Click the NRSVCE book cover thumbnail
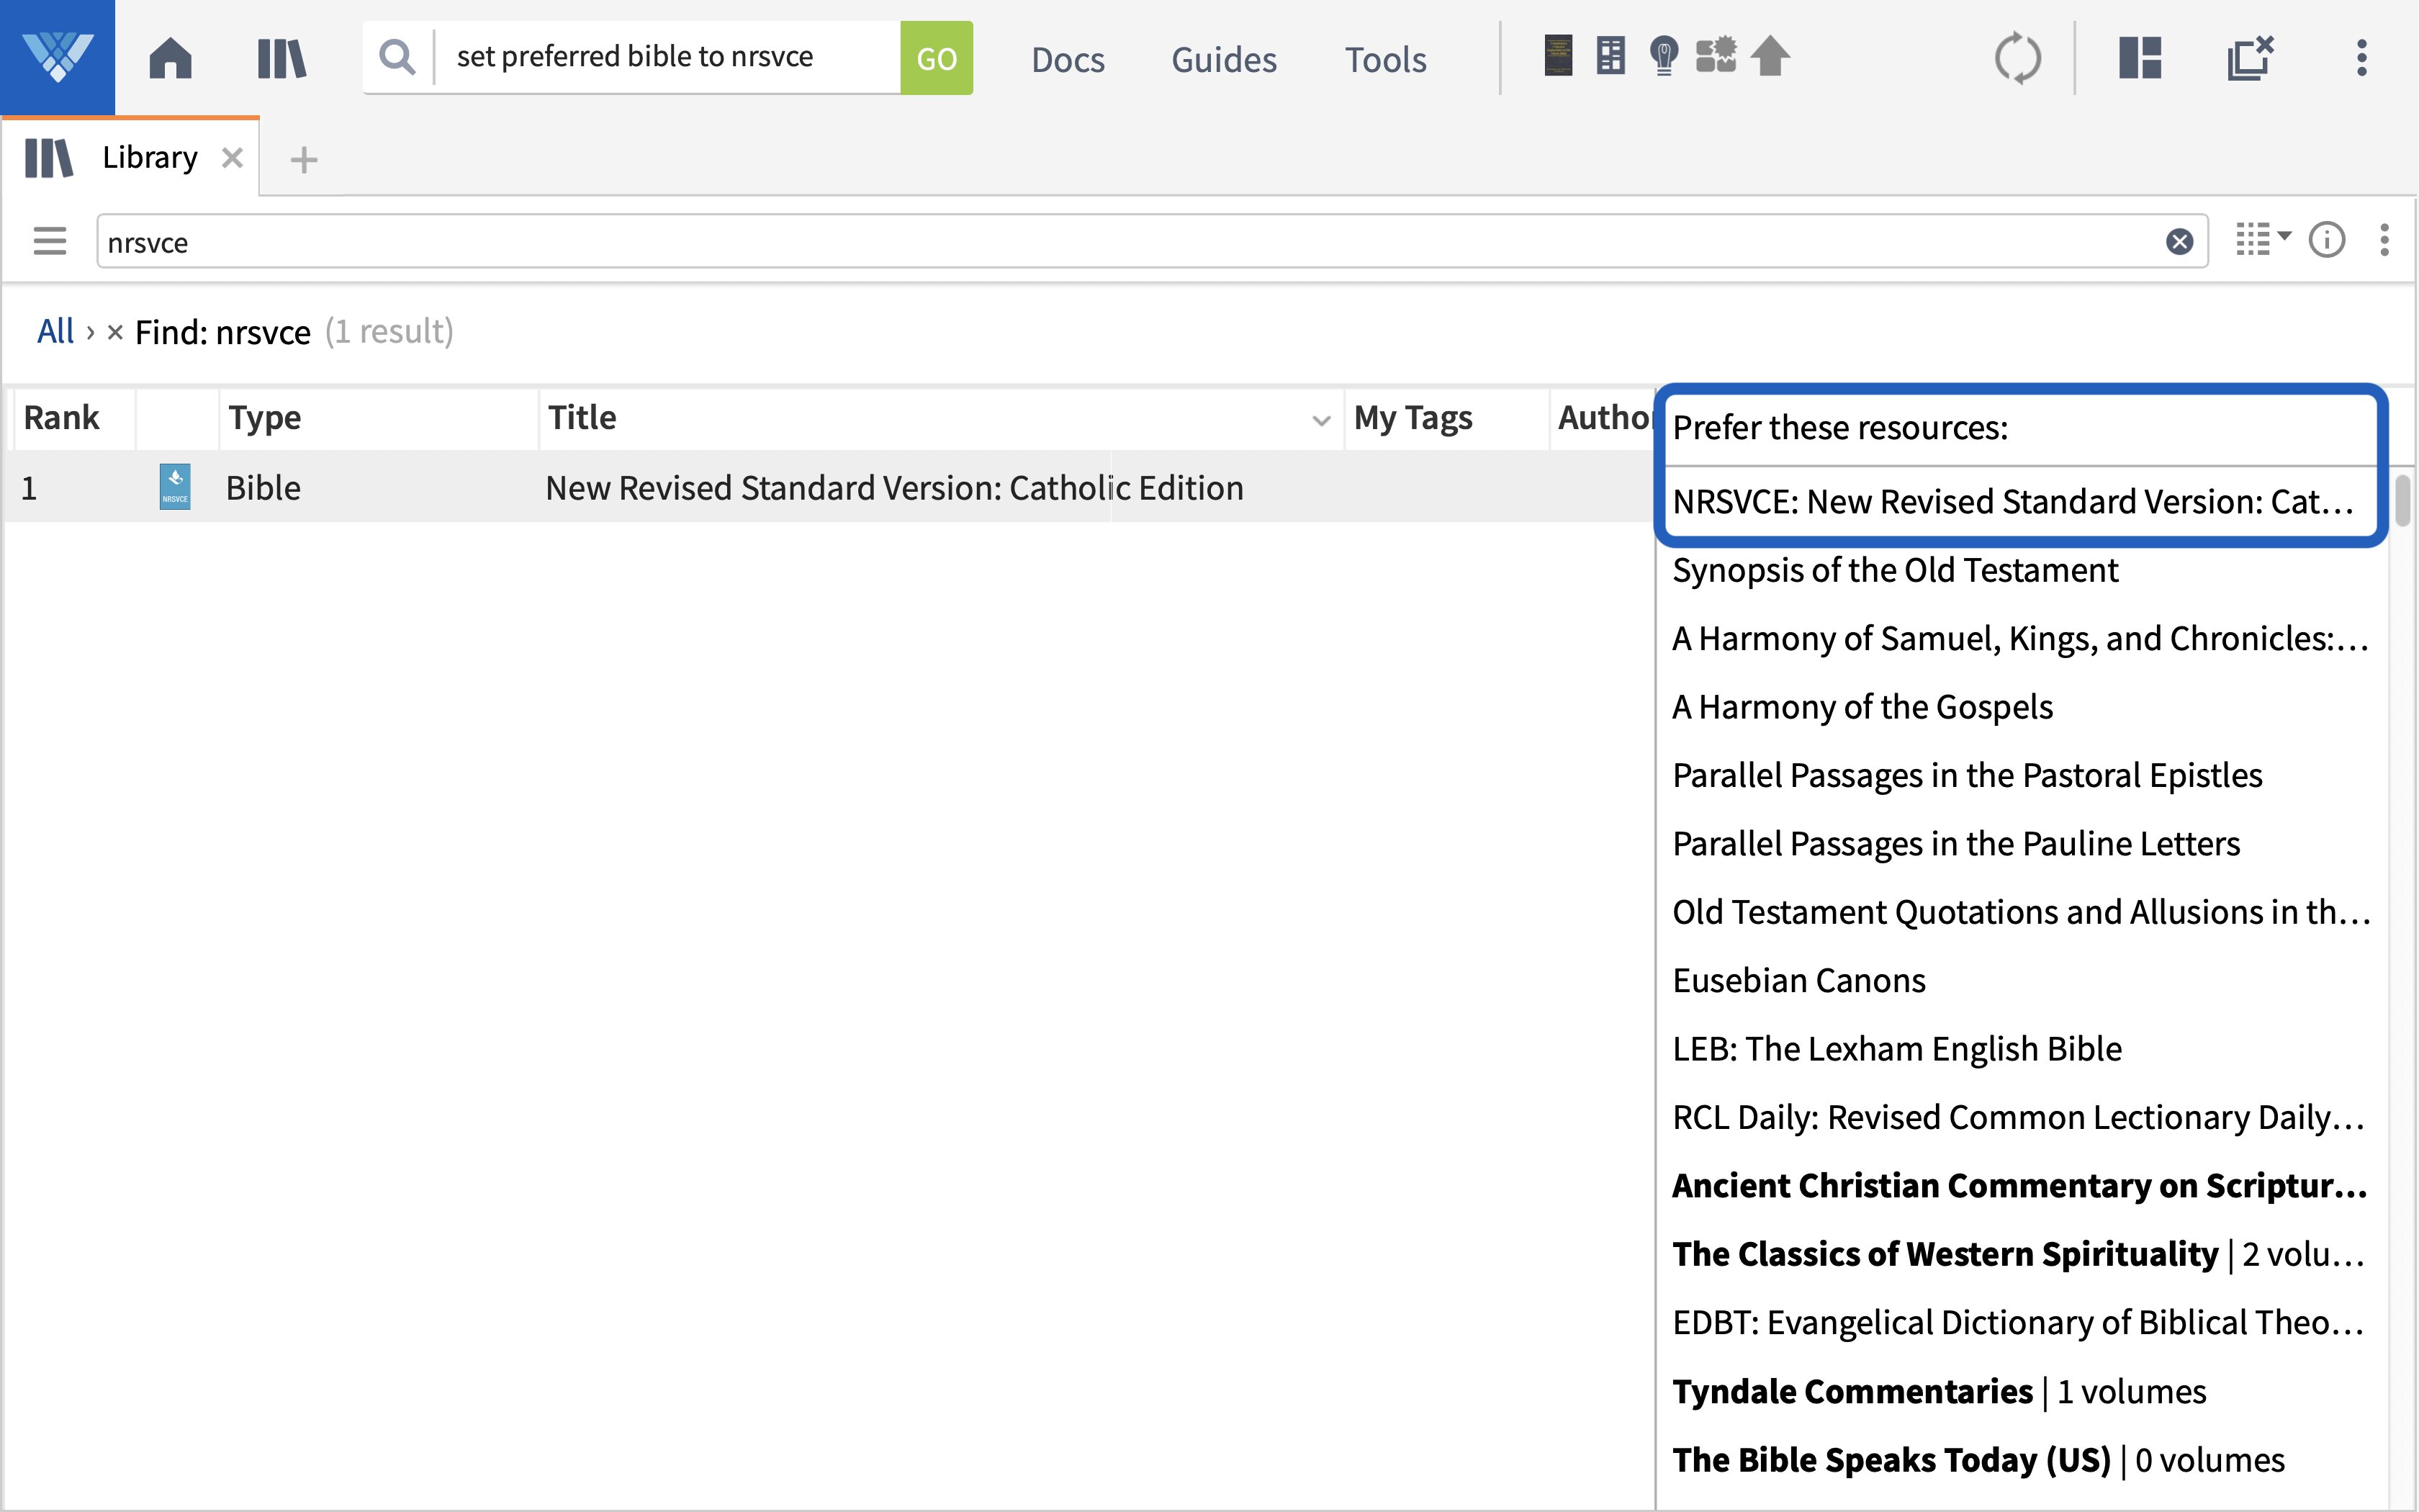 click(175, 487)
